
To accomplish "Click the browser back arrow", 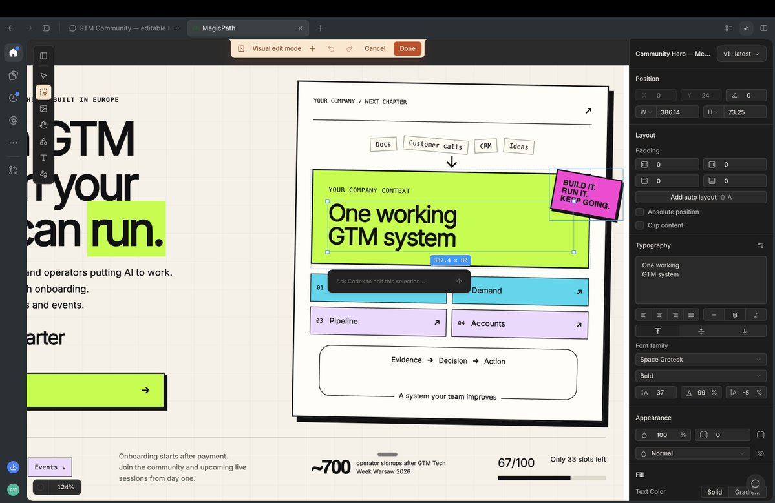I will point(12,28).
